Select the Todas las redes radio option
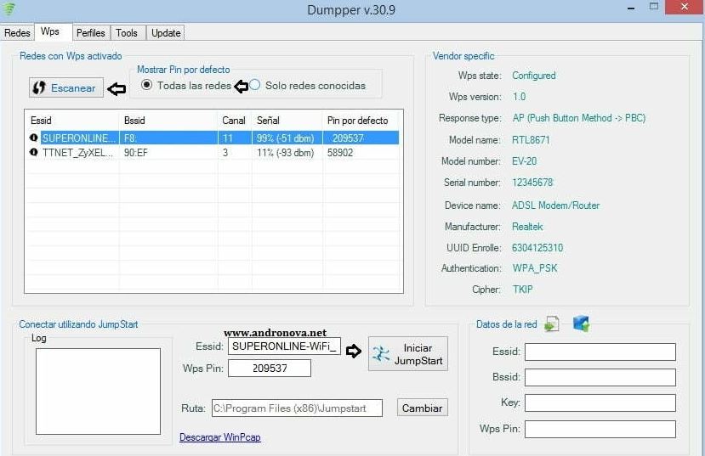 click(147, 85)
